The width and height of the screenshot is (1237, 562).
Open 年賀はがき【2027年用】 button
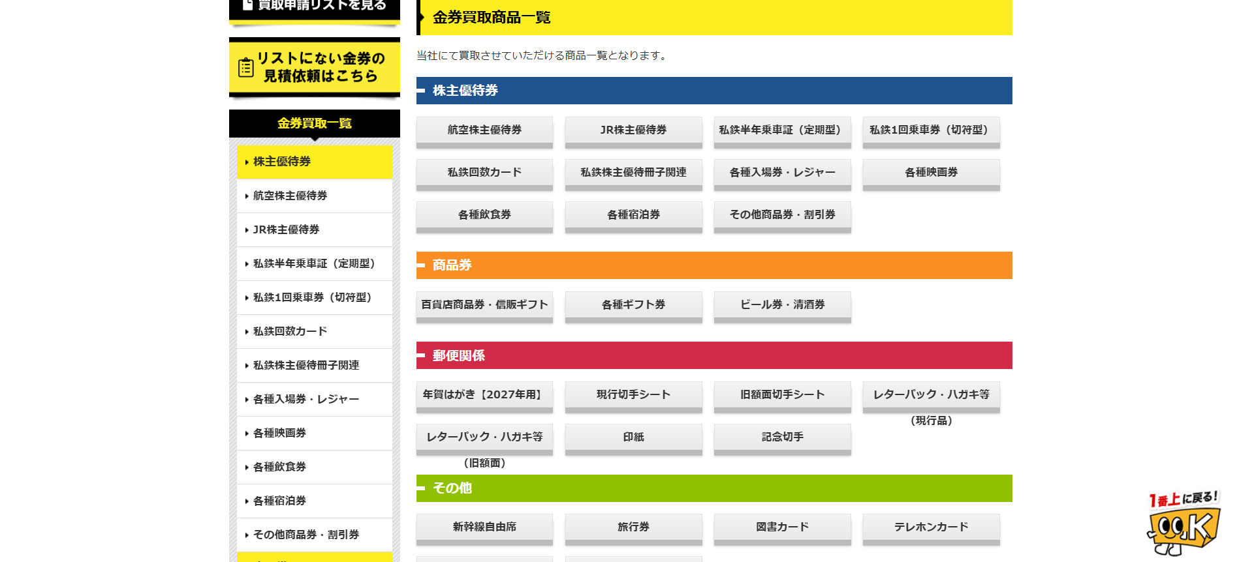point(484,397)
